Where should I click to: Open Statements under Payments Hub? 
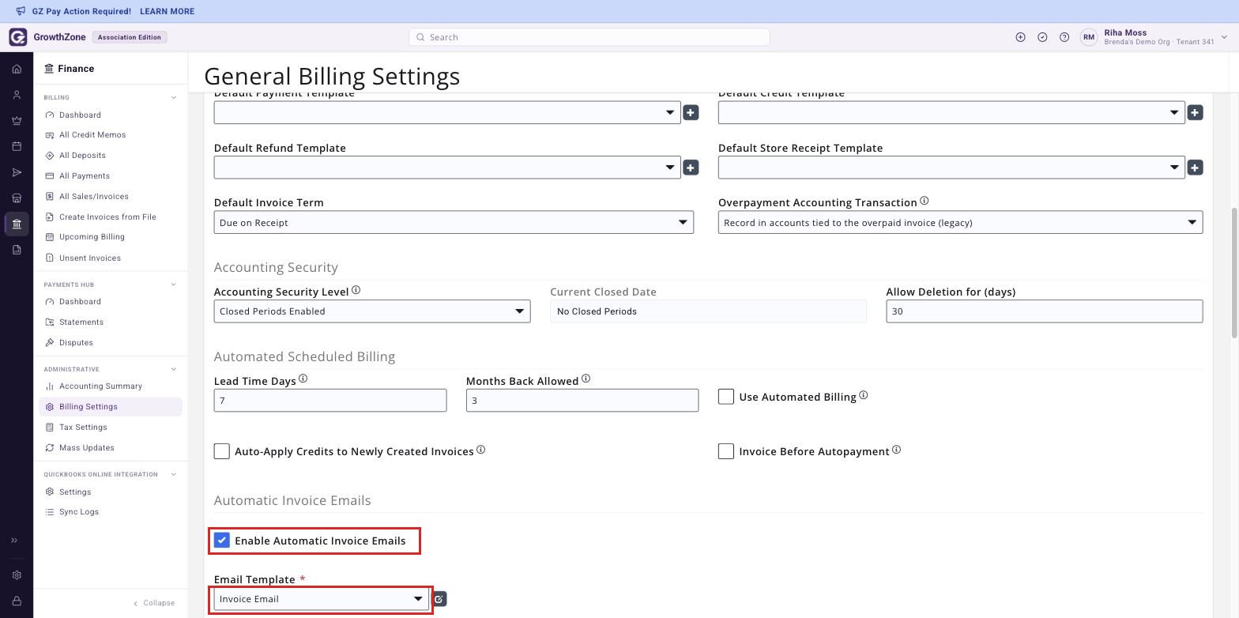(81, 322)
